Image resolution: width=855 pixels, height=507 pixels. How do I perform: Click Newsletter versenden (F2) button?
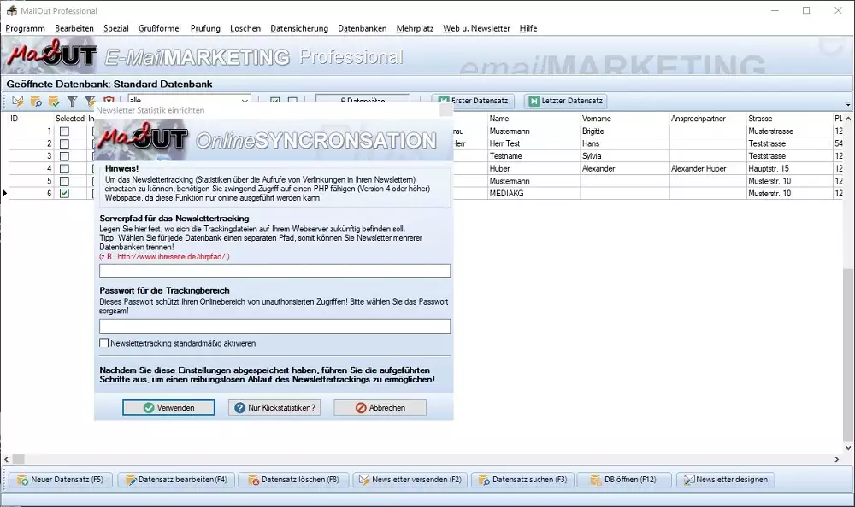410,480
